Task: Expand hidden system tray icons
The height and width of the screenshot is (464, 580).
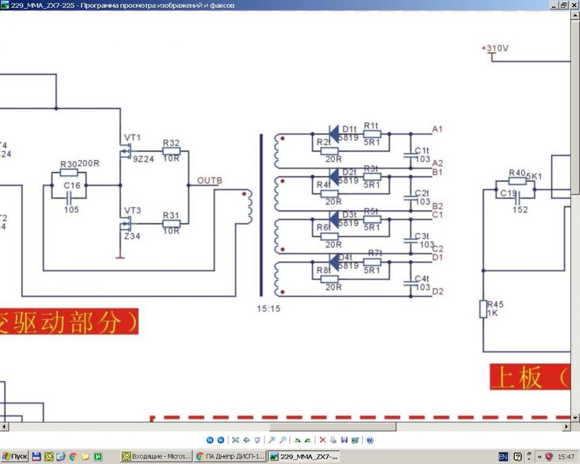Action: click(539, 456)
